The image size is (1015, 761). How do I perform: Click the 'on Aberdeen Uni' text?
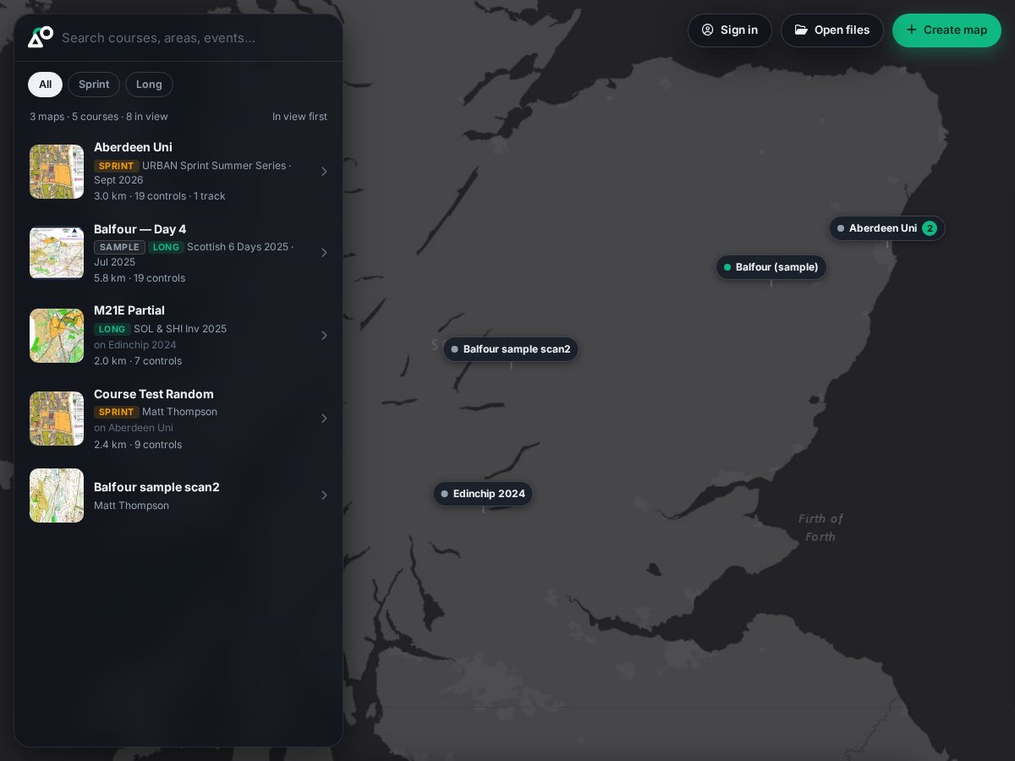coord(134,428)
